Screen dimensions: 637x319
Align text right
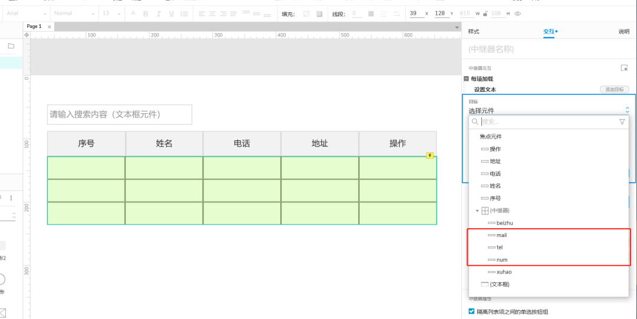223,14
